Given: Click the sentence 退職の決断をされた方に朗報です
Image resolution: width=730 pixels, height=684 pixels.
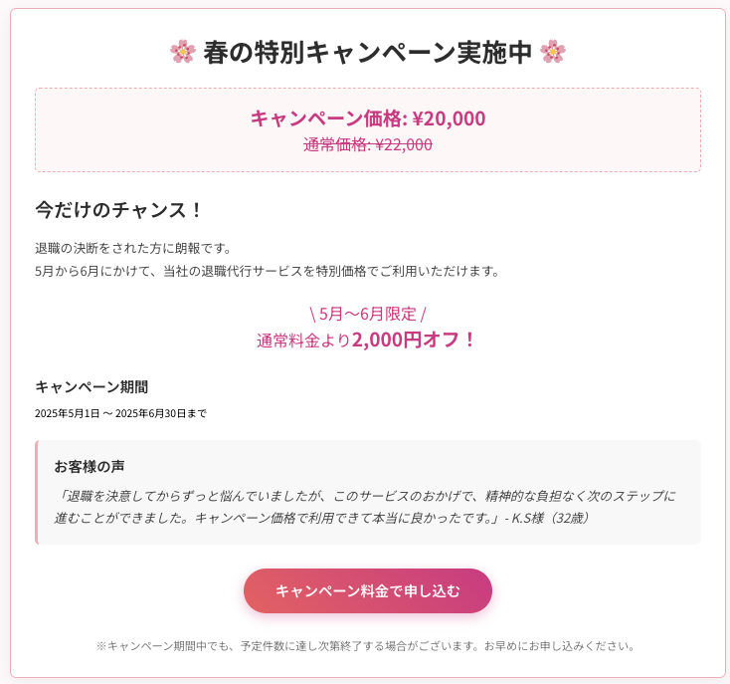Looking at the screenshot, I should (133, 248).
